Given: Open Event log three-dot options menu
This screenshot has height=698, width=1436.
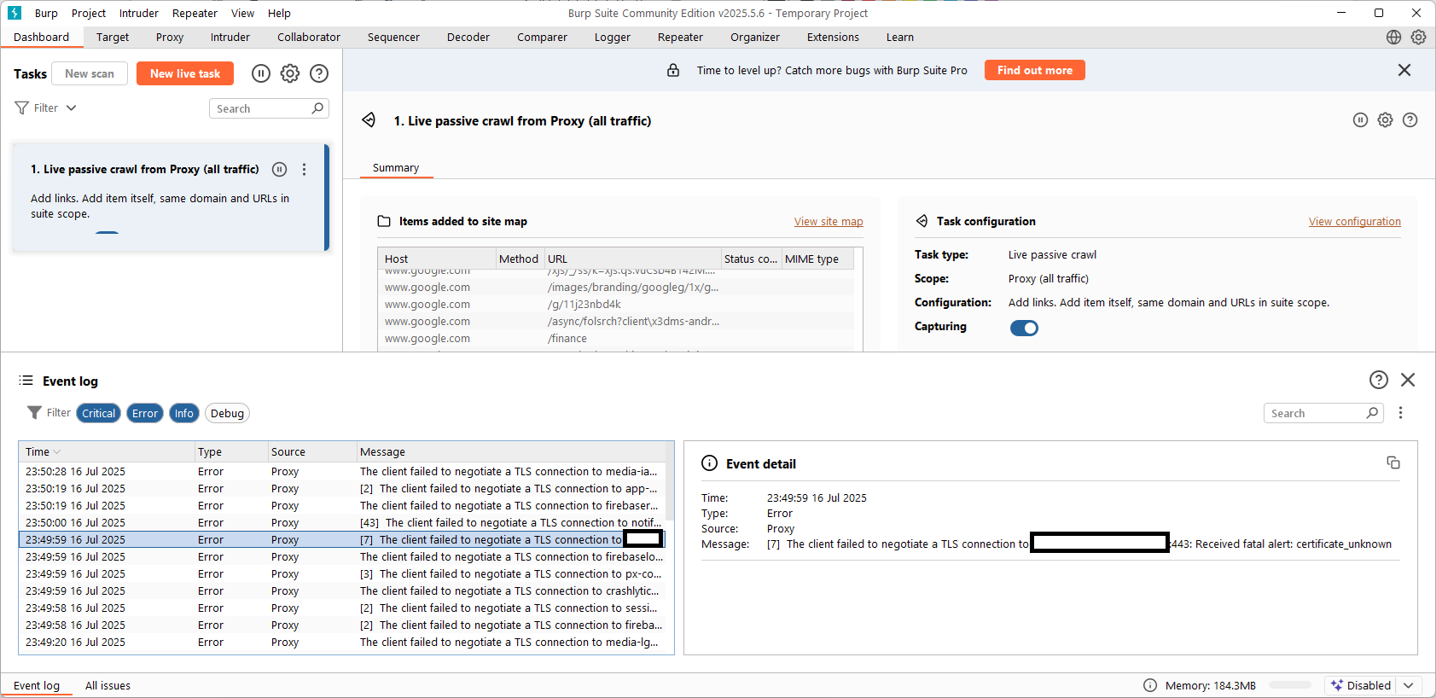Looking at the screenshot, I should [x=1400, y=413].
